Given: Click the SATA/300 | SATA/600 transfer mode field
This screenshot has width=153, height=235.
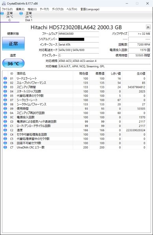Looking at the screenshot, I should (78, 50).
